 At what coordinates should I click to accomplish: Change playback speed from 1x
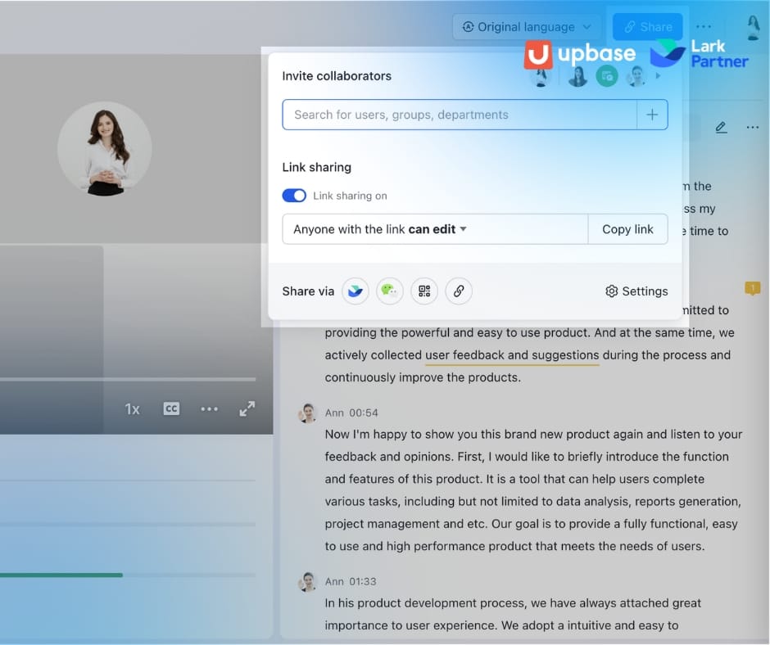(132, 408)
